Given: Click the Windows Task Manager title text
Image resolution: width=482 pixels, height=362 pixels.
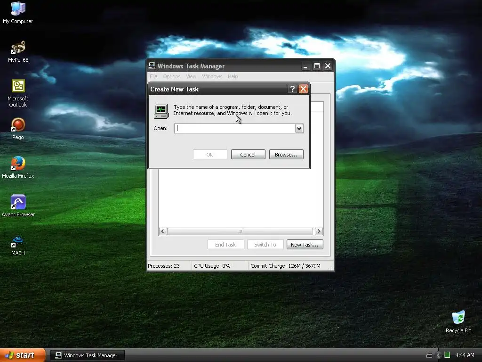Looking at the screenshot, I should click(x=191, y=66).
